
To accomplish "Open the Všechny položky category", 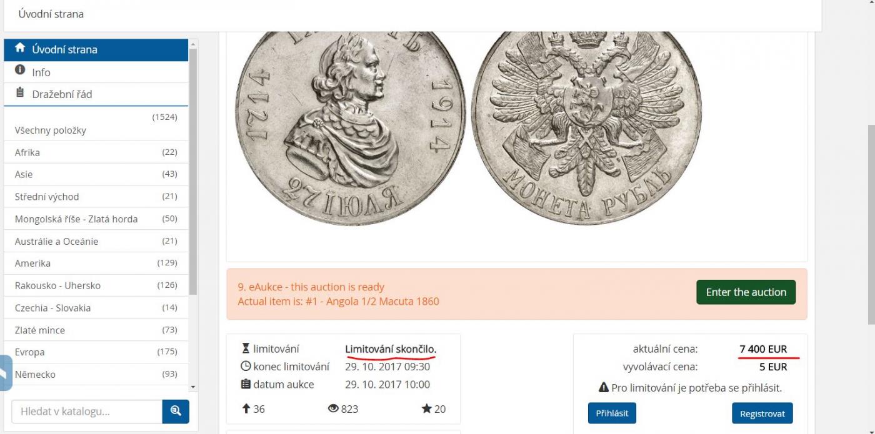I will (x=96, y=124).
